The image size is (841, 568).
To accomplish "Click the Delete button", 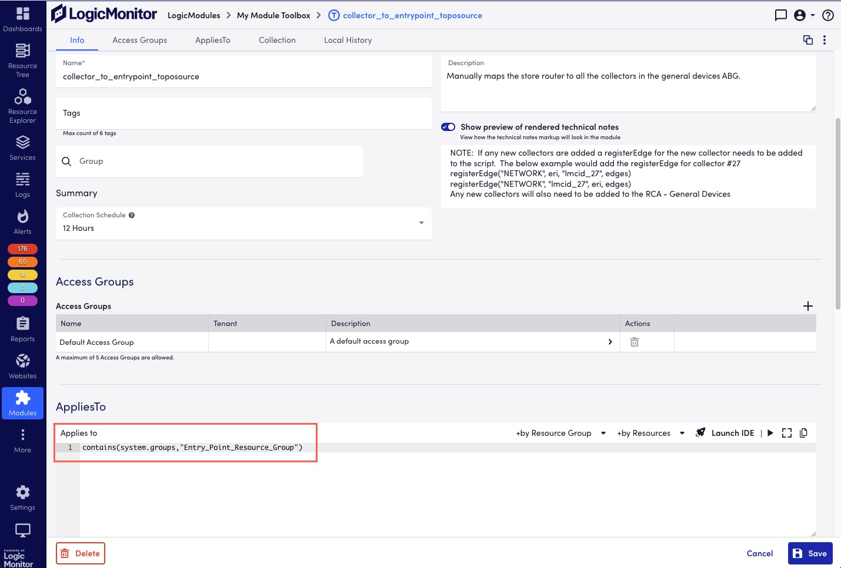I will tap(81, 553).
